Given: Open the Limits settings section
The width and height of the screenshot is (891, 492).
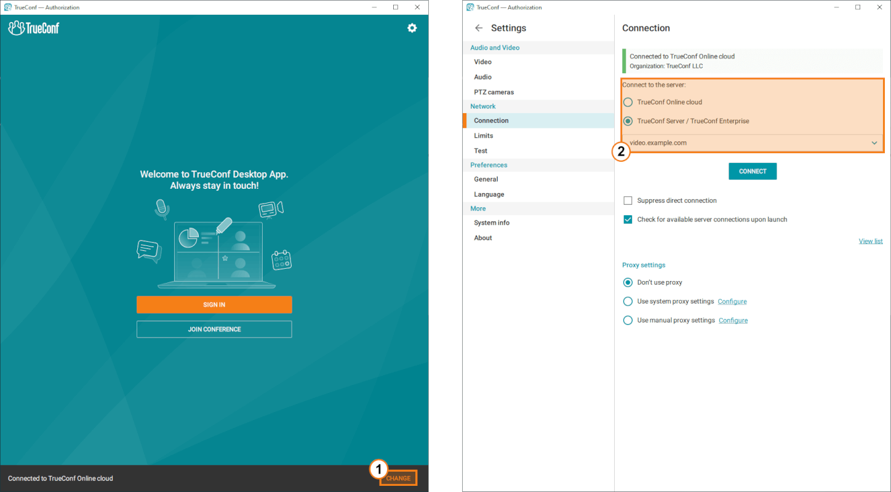Looking at the screenshot, I should click(x=538, y=135).
